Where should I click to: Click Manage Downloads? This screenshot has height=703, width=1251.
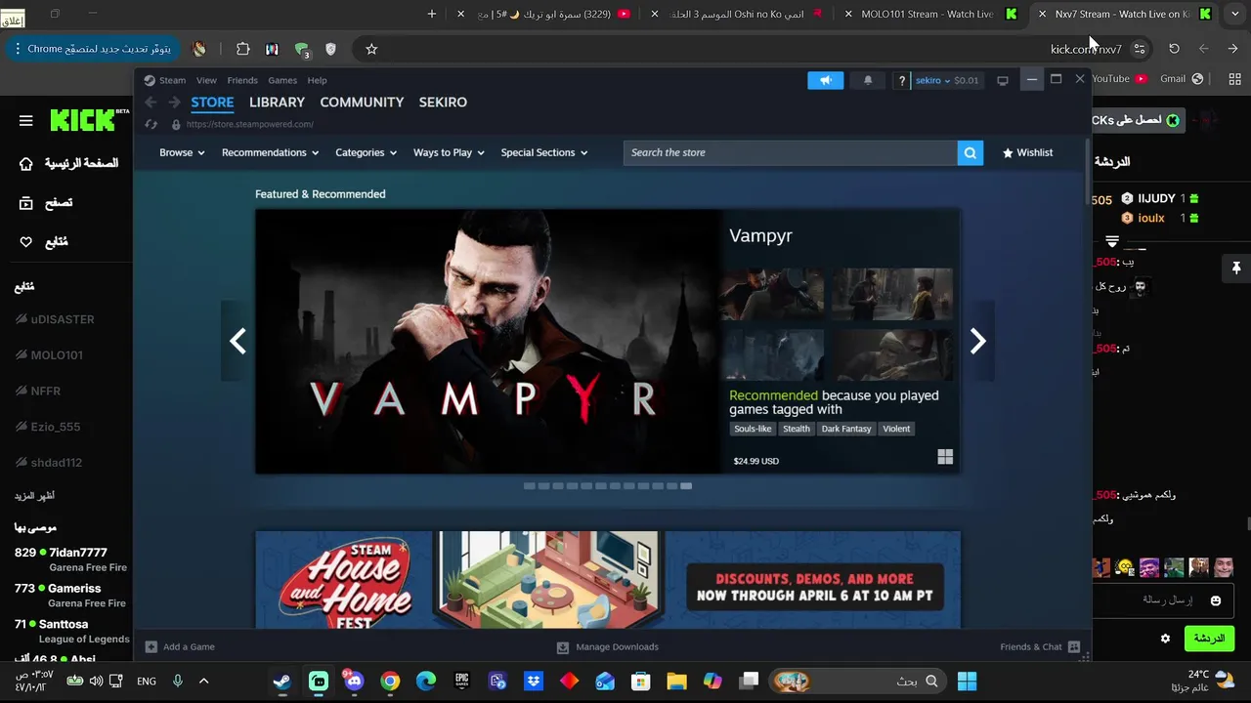click(x=607, y=646)
